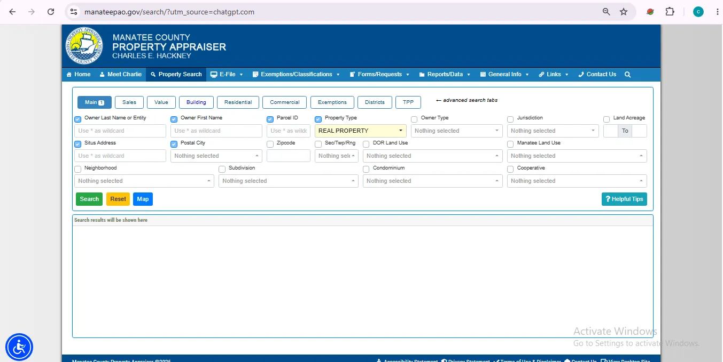Image resolution: width=723 pixels, height=362 pixels.
Task: Enable the Subdivision checkbox
Action: click(222, 170)
